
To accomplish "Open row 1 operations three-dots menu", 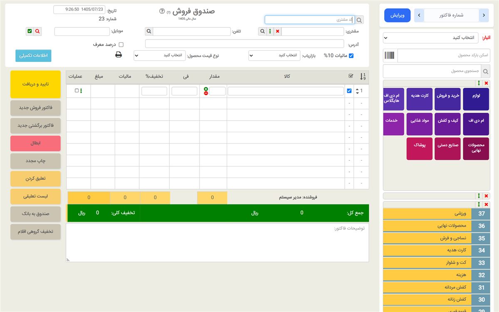I will (81, 91).
